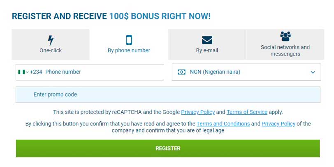
Task: Click the e-mail envelope icon
Action: [x=207, y=40]
